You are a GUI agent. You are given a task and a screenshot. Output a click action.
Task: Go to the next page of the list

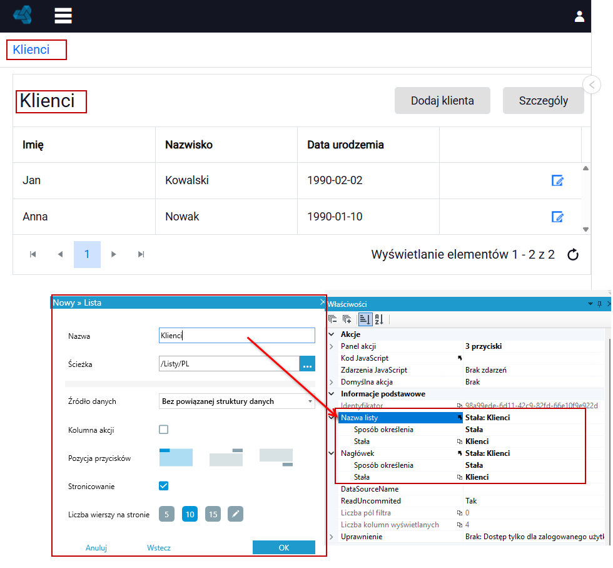click(114, 254)
